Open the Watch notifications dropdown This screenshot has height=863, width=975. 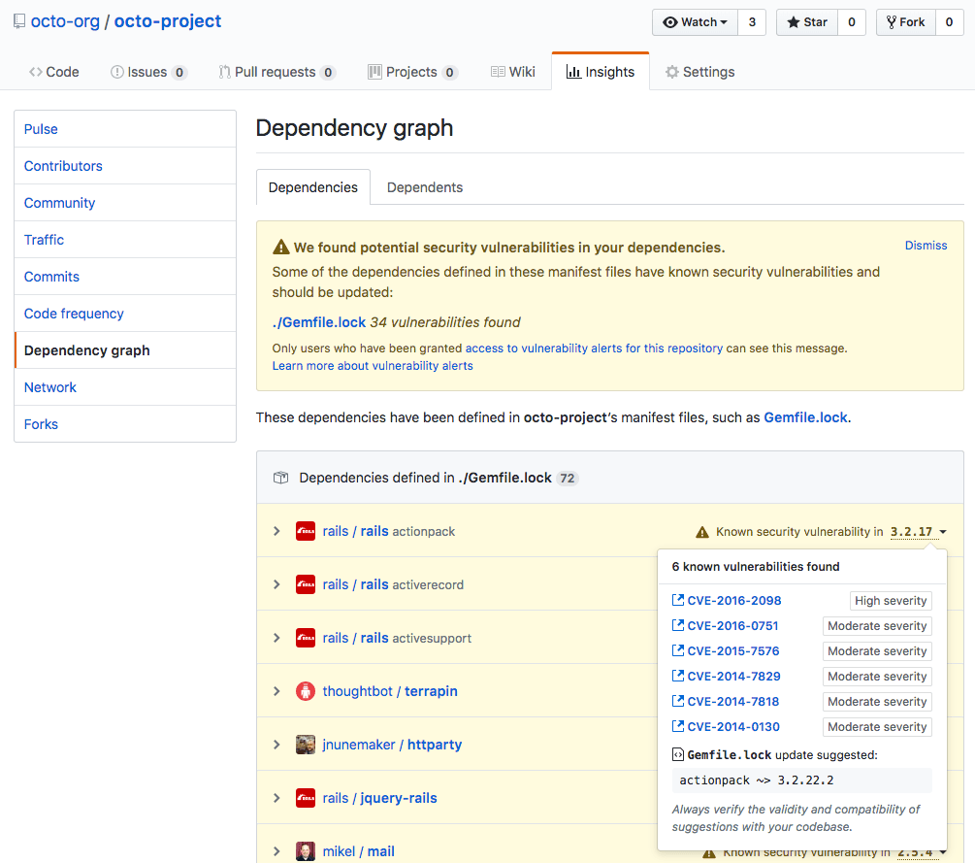click(696, 22)
